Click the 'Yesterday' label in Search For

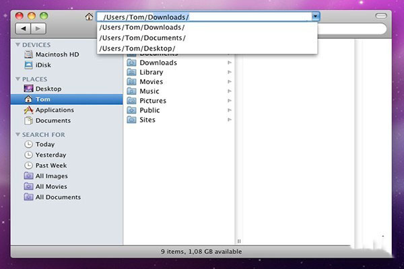(x=50, y=155)
